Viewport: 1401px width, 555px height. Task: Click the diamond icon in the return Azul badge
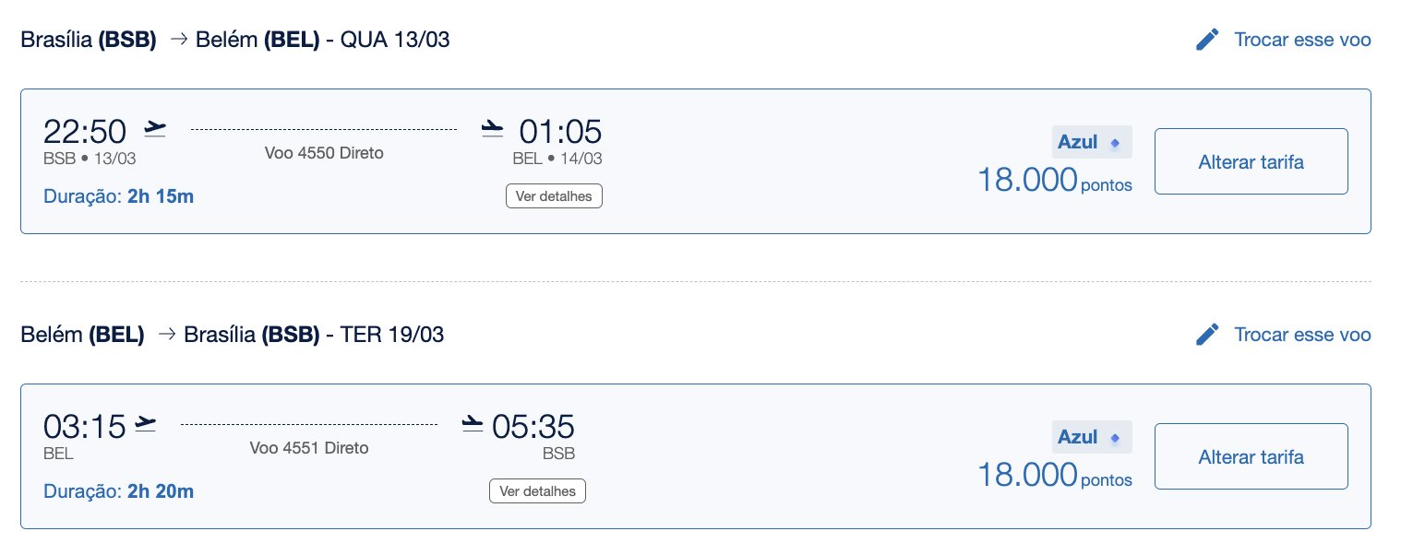click(x=1115, y=438)
